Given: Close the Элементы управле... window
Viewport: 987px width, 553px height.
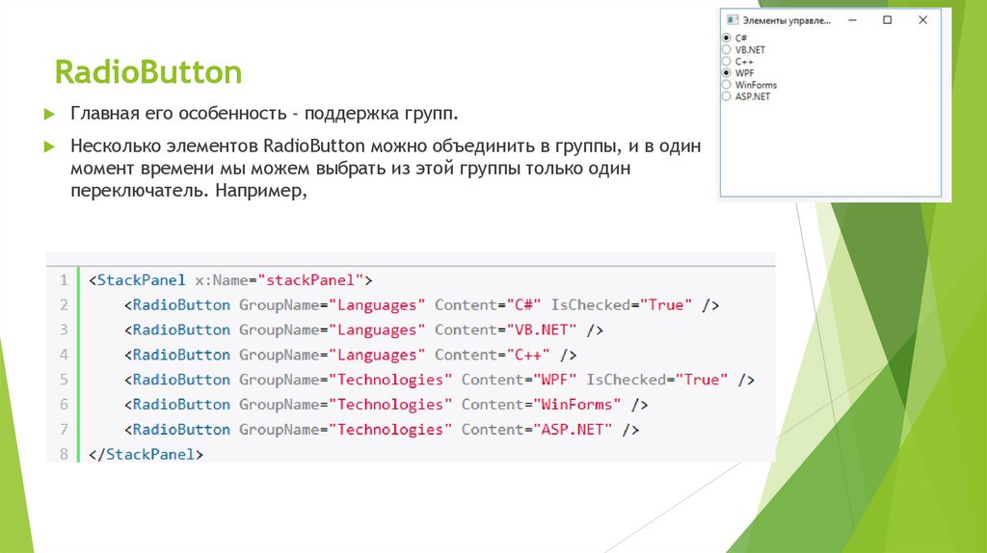Looking at the screenshot, I should [922, 20].
